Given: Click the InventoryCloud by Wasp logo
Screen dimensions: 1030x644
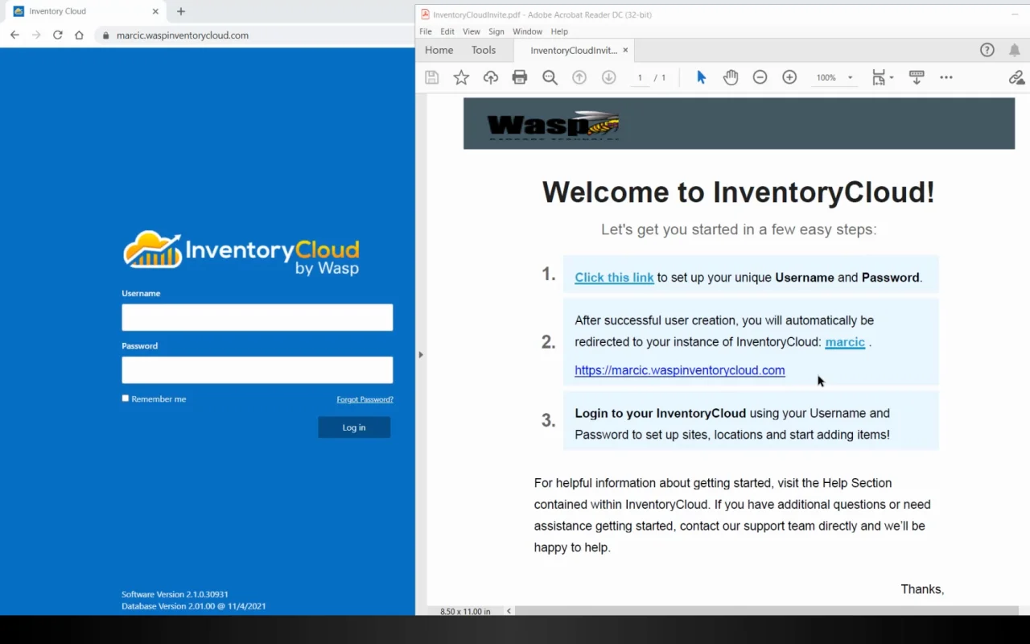Looking at the screenshot, I should point(241,253).
